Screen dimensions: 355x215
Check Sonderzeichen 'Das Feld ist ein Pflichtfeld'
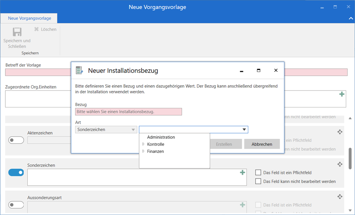259,173
